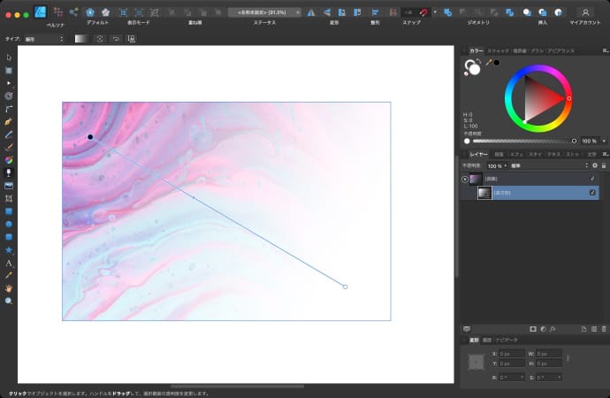This screenshot has width=610, height=398.
Task: Open the My Account (マイアカウント) icon
Action: click(585, 12)
